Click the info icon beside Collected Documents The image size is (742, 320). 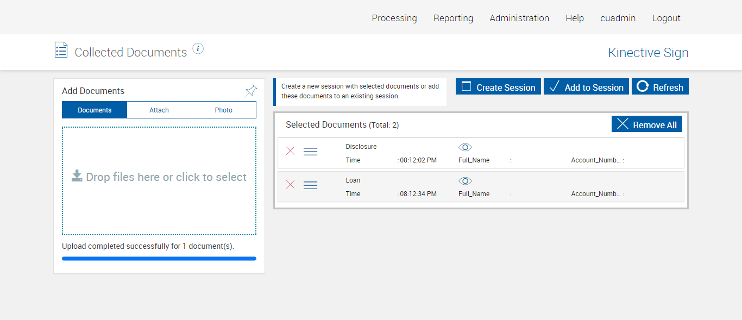tap(198, 49)
